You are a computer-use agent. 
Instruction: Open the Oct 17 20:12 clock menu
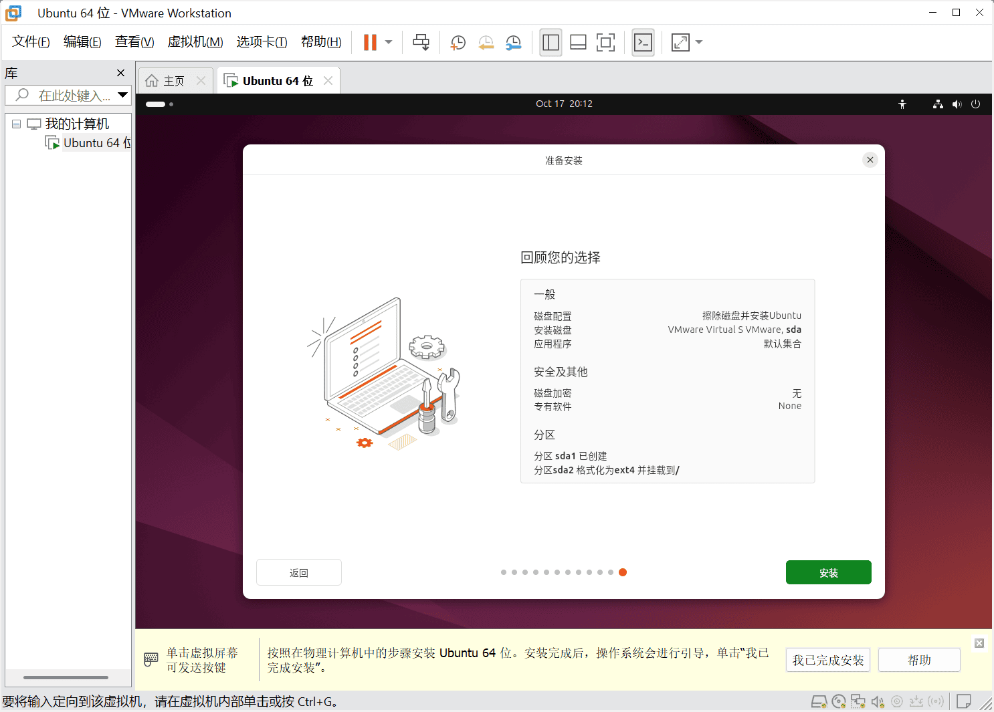(x=564, y=104)
